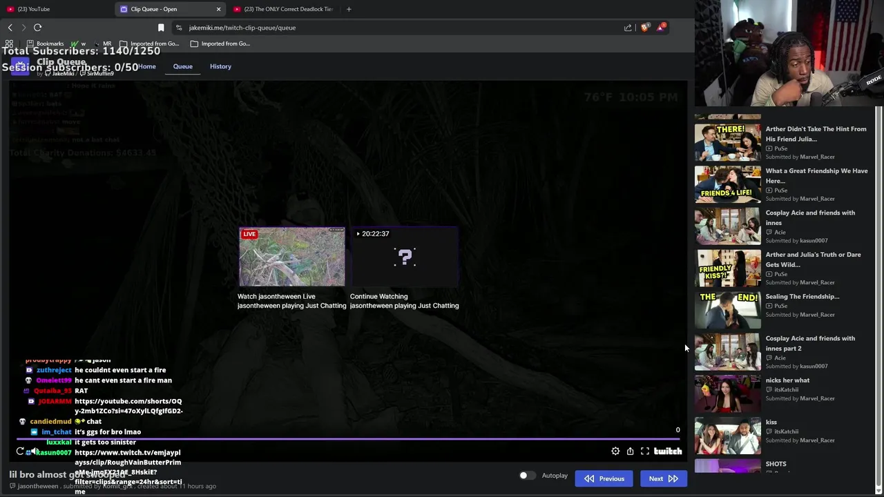Open the LIVE stream thumbnail
The image size is (884, 497).
(292, 257)
